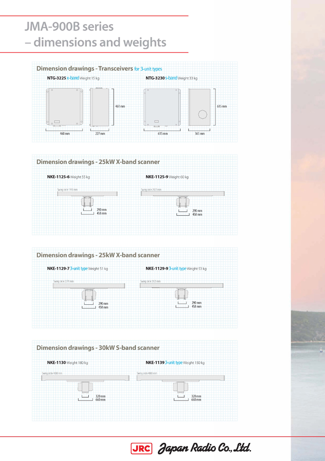Click the "Weight 55 kg" text
The width and height of the screenshot is (325, 461).
[80, 177]
